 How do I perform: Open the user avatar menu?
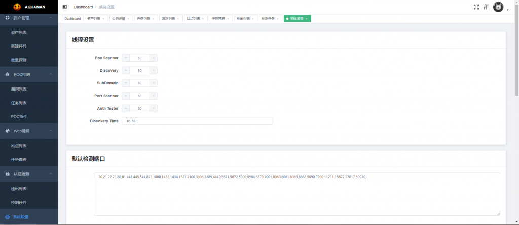498,7
